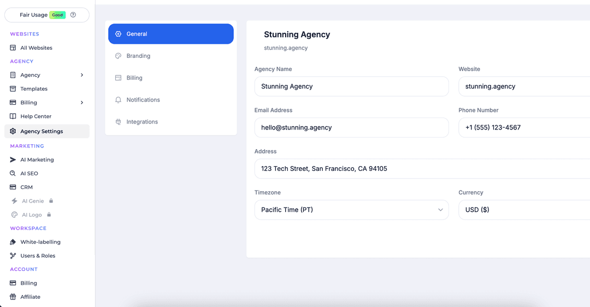
Task: Click the Phone Number input field
Action: [524, 127]
